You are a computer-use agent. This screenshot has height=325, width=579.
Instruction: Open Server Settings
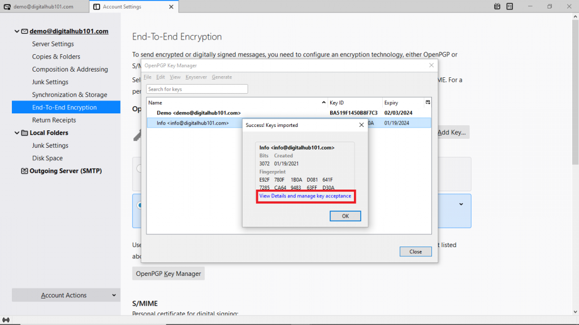(x=53, y=44)
